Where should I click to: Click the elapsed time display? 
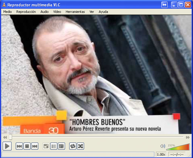pos(177,154)
